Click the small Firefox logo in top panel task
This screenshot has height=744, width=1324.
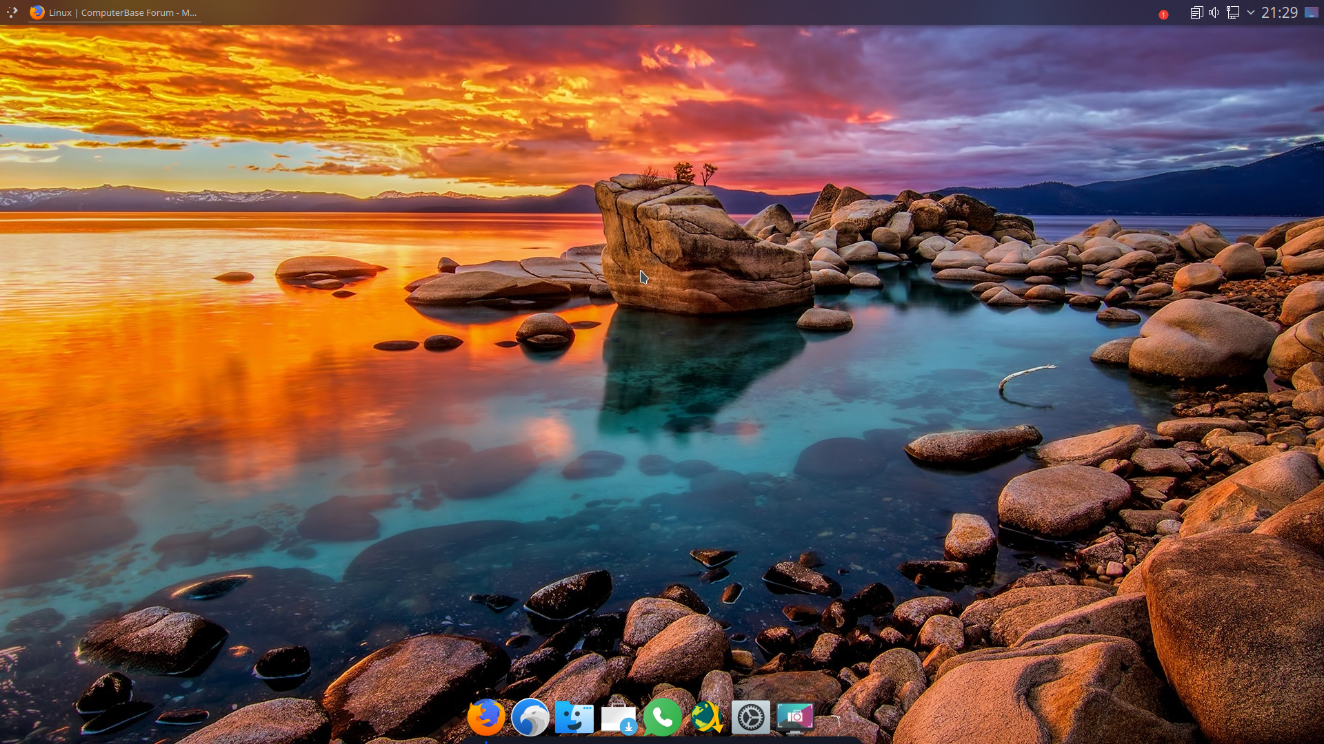(x=37, y=12)
